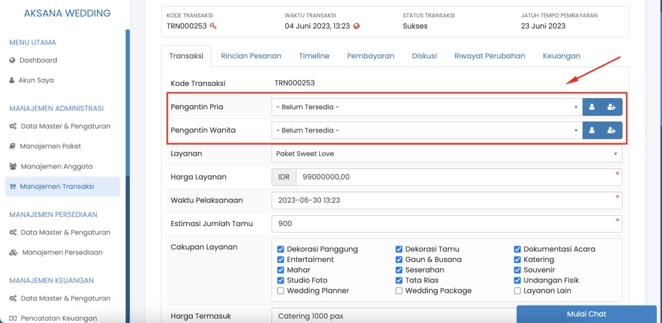The image size is (662, 323).
Task: Switch to the Rincian Pesanan tab
Action: click(x=251, y=56)
